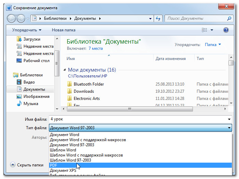Click the Electronic Arts folder icon
Image resolution: width=239 pixels, height=179 pixels.
[70, 98]
